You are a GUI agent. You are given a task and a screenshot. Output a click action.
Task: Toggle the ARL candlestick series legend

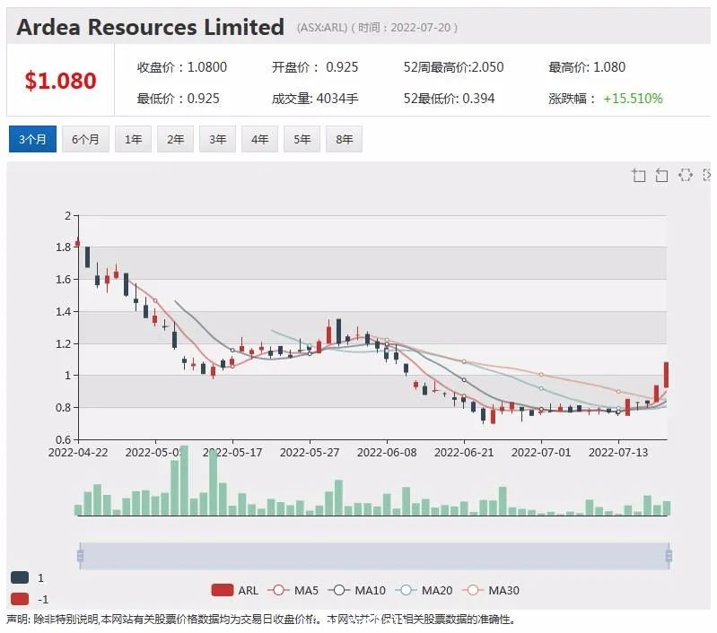point(234,590)
